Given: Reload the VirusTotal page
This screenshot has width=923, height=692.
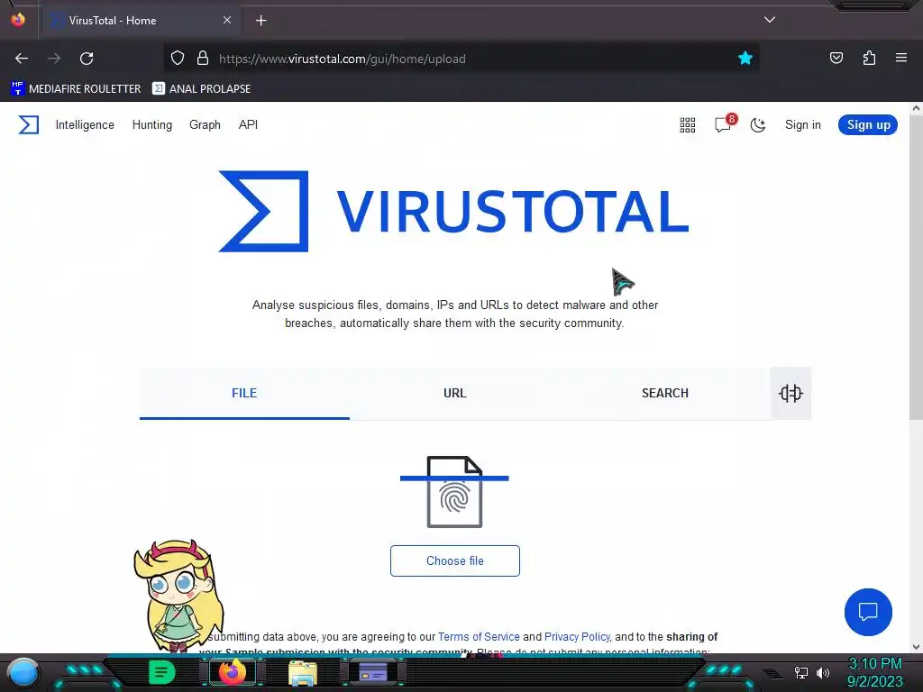Looking at the screenshot, I should pyautogui.click(x=87, y=59).
